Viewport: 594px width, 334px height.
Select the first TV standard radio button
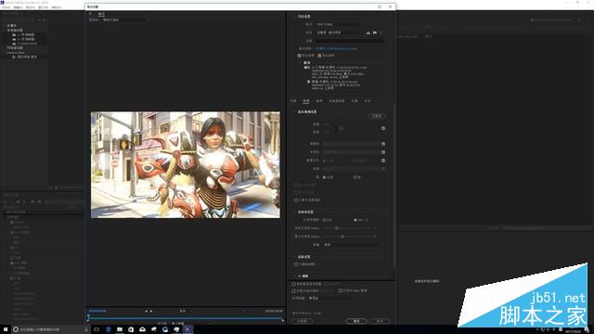pos(324,177)
